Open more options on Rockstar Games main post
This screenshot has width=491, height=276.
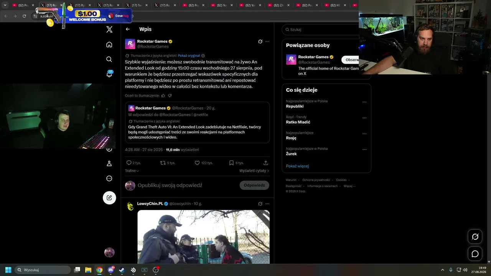pos(267,41)
